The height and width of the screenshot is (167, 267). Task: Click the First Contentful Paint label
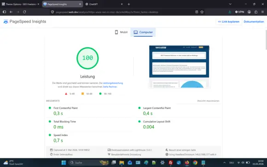(x=65, y=108)
